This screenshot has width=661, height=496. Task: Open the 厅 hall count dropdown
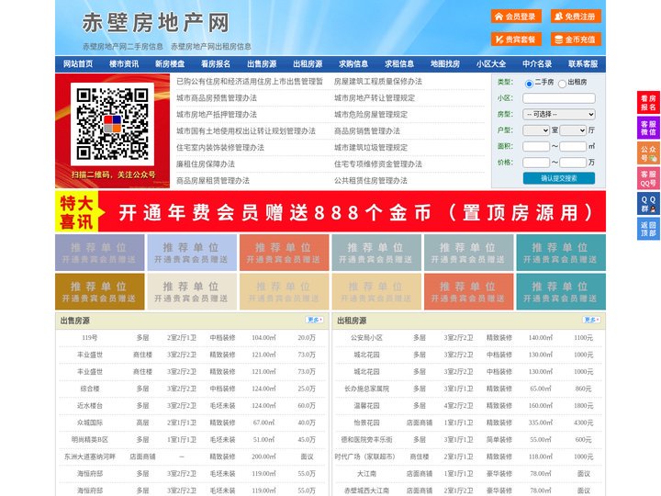click(x=573, y=130)
